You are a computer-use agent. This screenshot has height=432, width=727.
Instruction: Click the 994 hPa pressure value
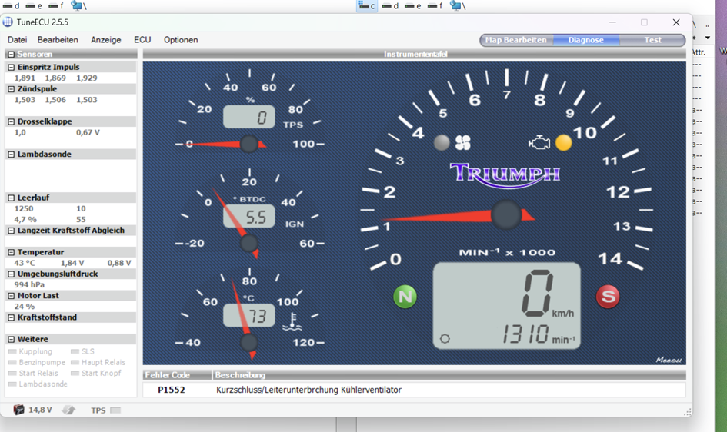pyautogui.click(x=29, y=284)
